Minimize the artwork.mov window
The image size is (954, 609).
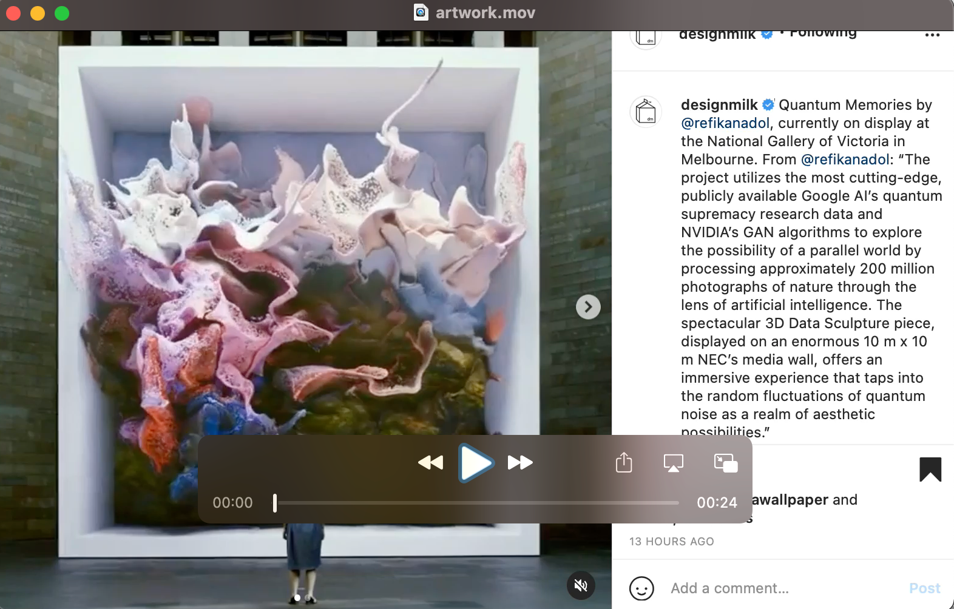tap(38, 13)
